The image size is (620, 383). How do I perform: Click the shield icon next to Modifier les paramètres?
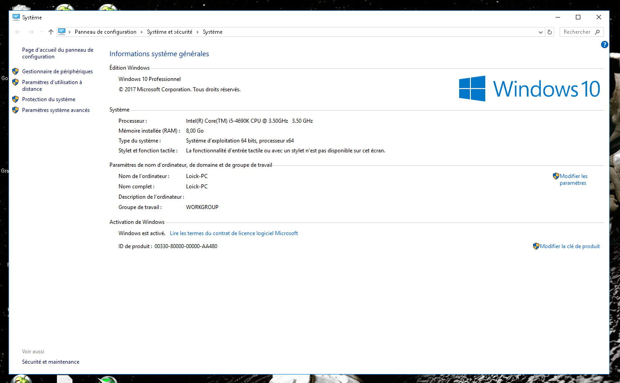[556, 176]
